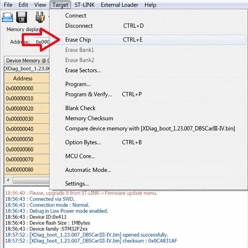The image size is (248, 248).
Task: Click the Address input field
Action: (41, 42)
